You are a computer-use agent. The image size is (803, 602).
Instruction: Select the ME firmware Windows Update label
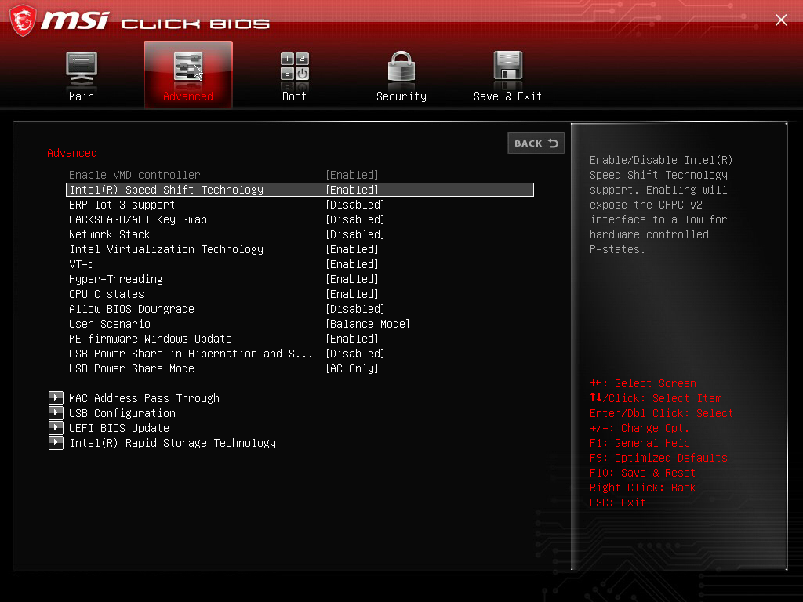151,339
